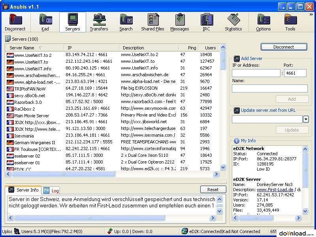This screenshot has width=316, height=237.
Task: Open the www.First-Load.de link
Action: tap(275, 190)
